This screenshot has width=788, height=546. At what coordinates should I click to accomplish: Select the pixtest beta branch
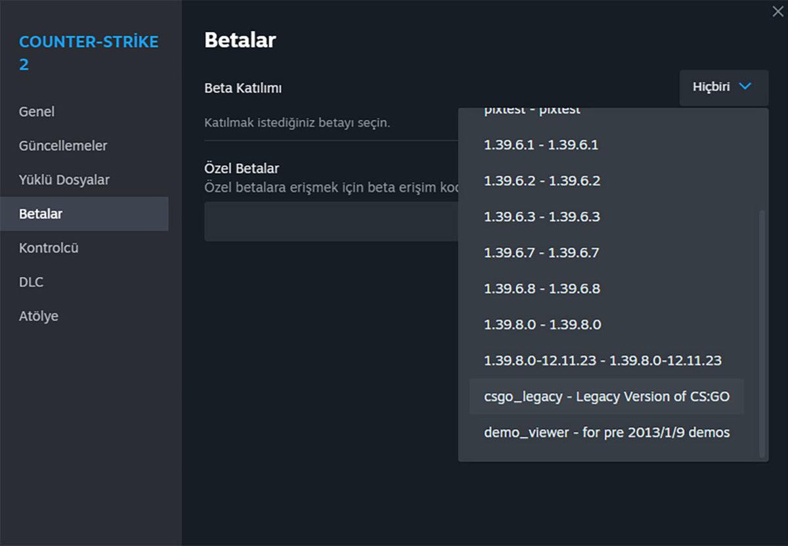point(532,109)
